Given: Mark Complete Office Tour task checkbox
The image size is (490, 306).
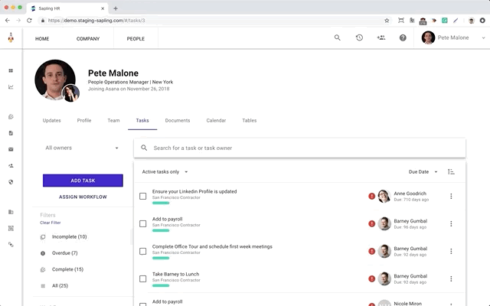Looking at the screenshot, I should point(142,251).
